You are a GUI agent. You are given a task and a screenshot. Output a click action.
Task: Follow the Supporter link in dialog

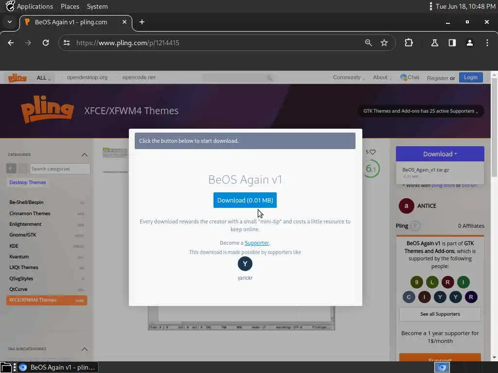pyautogui.click(x=257, y=243)
